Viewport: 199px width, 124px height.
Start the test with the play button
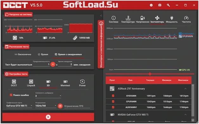point(48,117)
